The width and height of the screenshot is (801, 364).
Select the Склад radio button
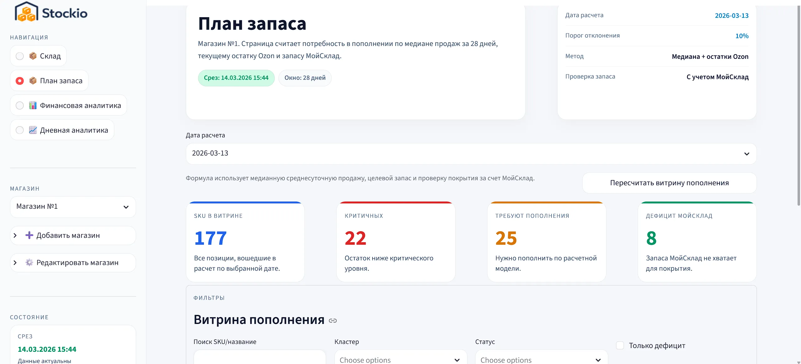click(x=19, y=56)
